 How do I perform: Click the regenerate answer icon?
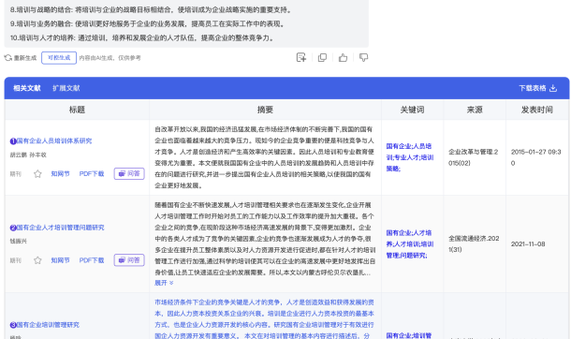[8, 57]
